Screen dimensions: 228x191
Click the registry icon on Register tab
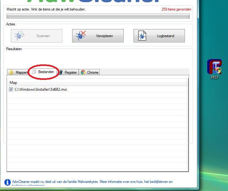61,72
